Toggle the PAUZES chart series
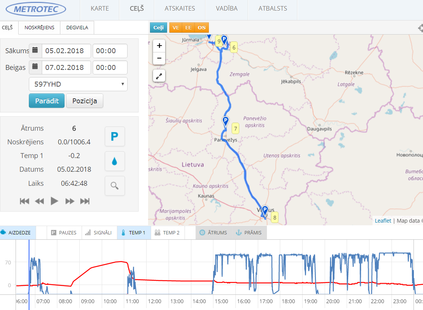 click(64, 232)
